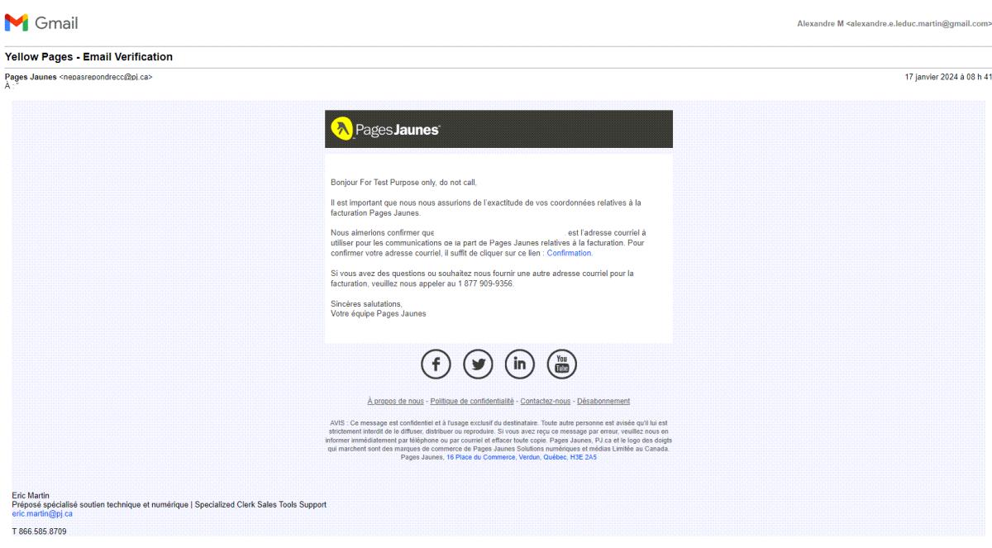
Task: Click the Specialized Clerk Sales Tools Support title
Action: tap(260, 504)
